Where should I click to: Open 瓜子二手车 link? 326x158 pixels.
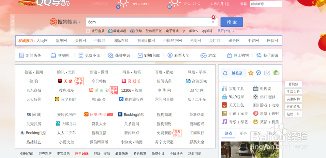click(x=197, y=99)
